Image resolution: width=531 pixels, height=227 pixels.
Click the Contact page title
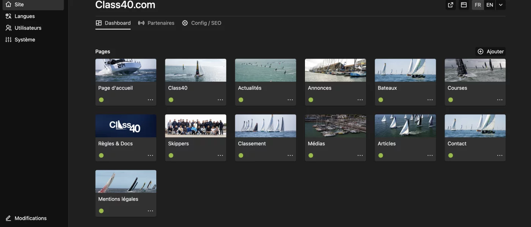[457, 144]
